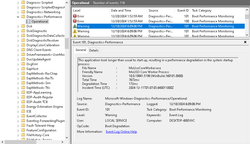Click the EapHost folder icon
This screenshot has height=144, width=250.
(x=23, y=69)
